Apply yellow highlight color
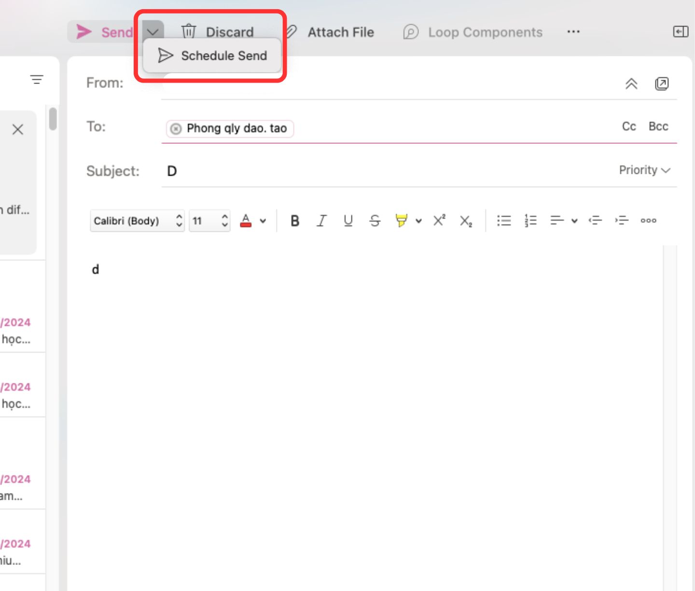The height and width of the screenshot is (591, 695). point(401,221)
